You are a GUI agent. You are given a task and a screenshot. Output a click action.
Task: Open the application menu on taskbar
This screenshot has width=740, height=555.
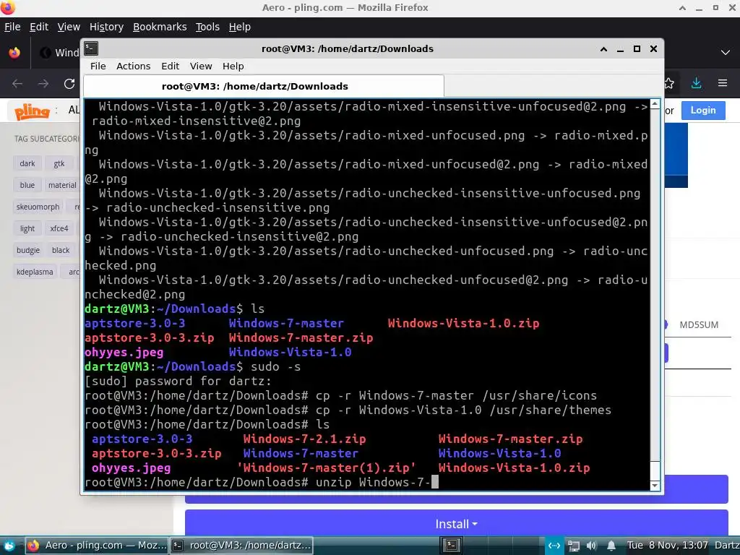[9, 546]
